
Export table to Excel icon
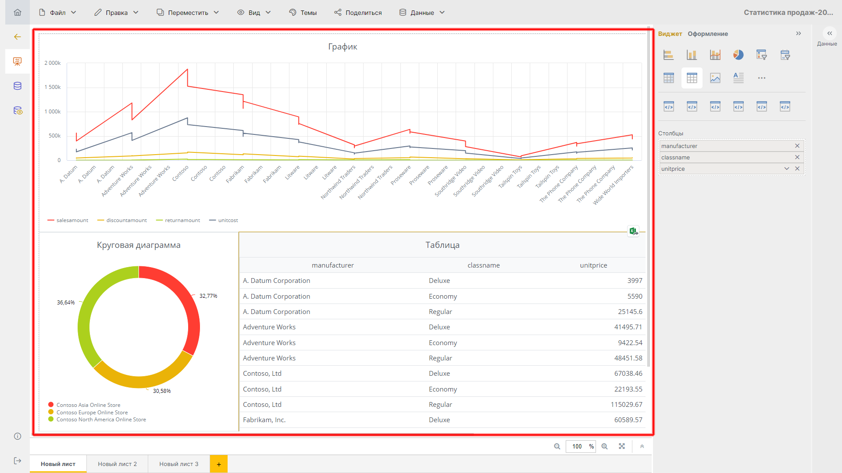click(x=633, y=231)
